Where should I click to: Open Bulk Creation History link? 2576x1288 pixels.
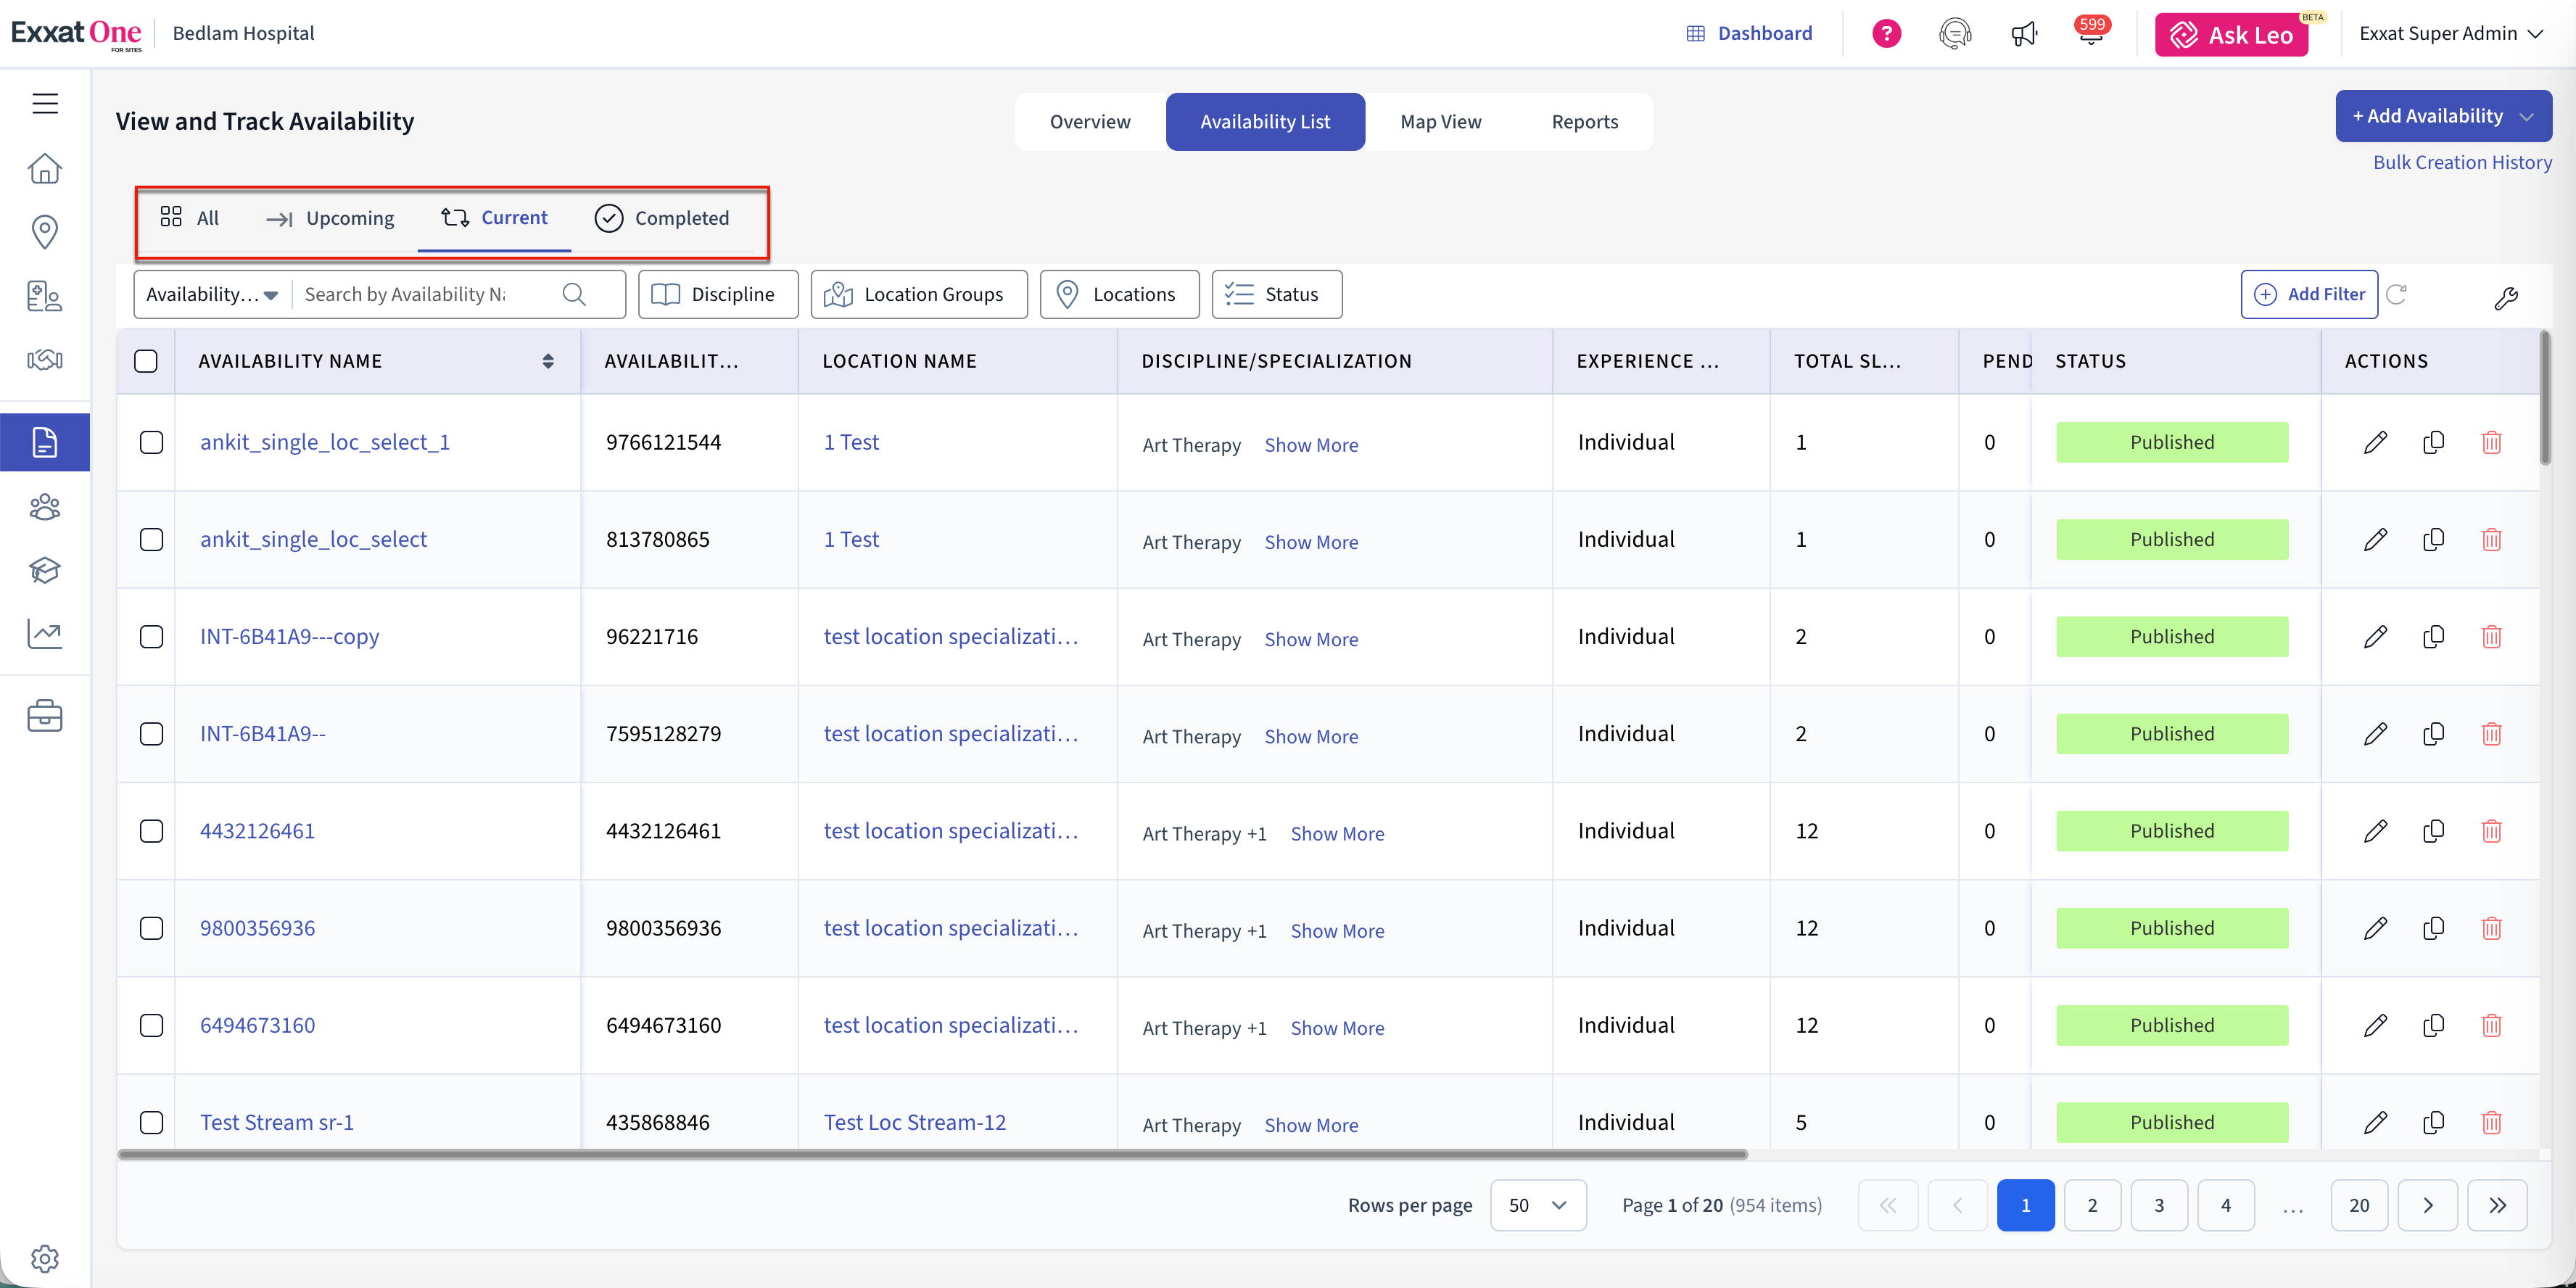[x=2462, y=162]
